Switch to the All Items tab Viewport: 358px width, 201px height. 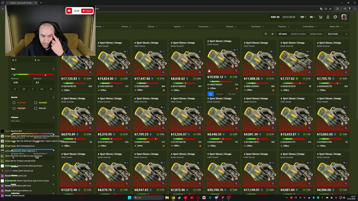[x=282, y=34]
